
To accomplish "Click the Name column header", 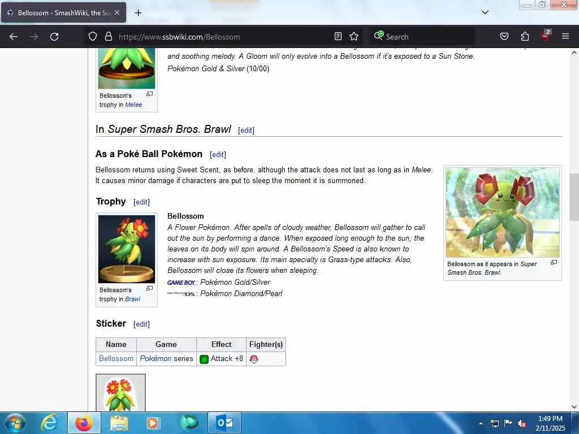I will click(x=116, y=345).
